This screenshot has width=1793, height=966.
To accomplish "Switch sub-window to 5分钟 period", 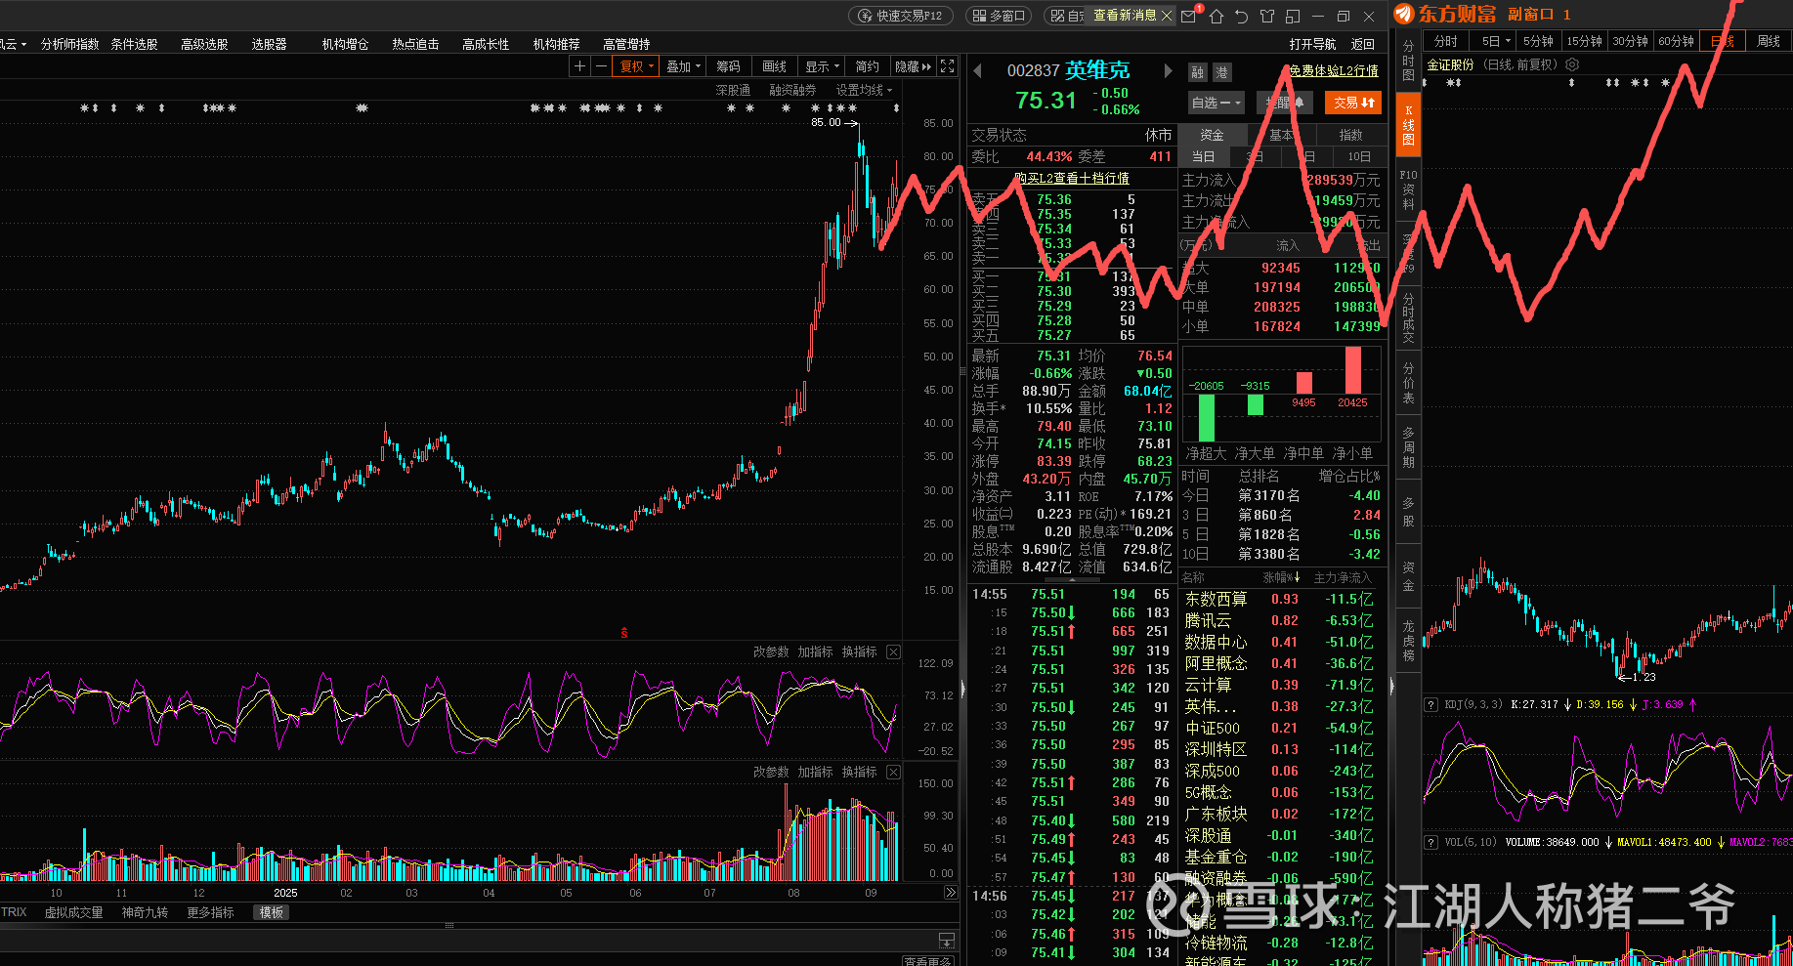I will 1538,41.
